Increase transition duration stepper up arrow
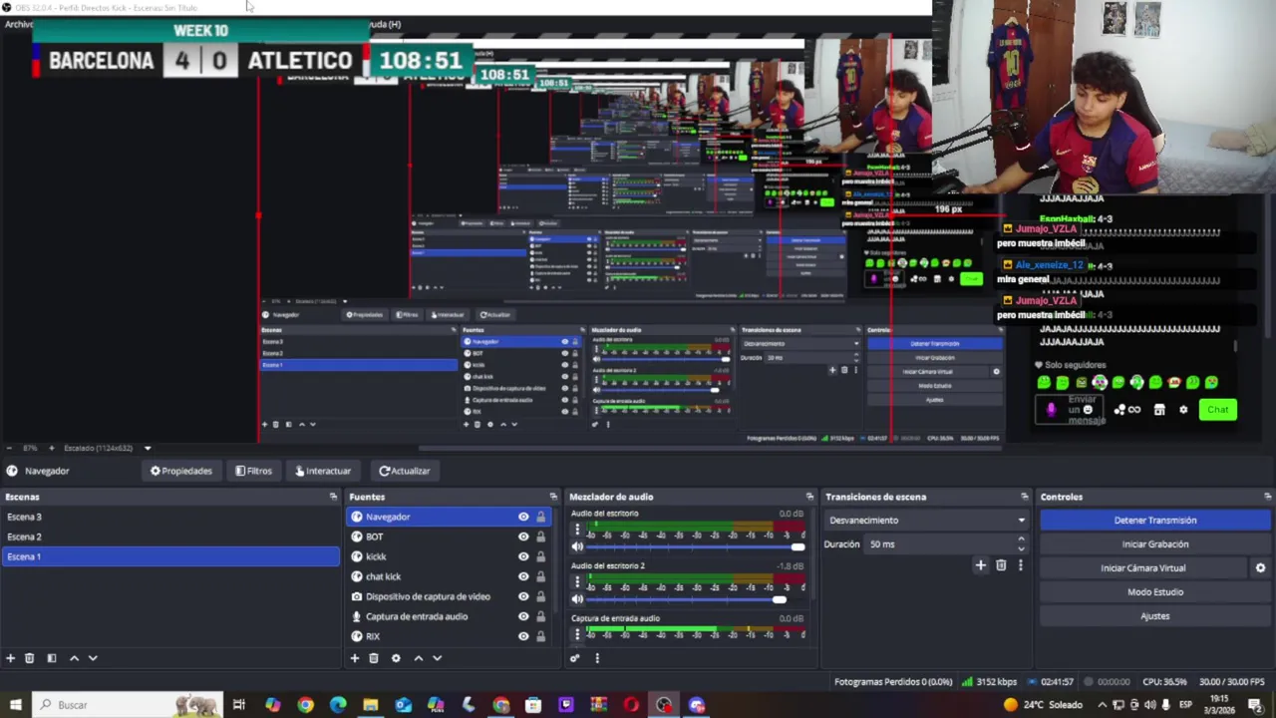The height and width of the screenshot is (718, 1276). tap(1021, 539)
